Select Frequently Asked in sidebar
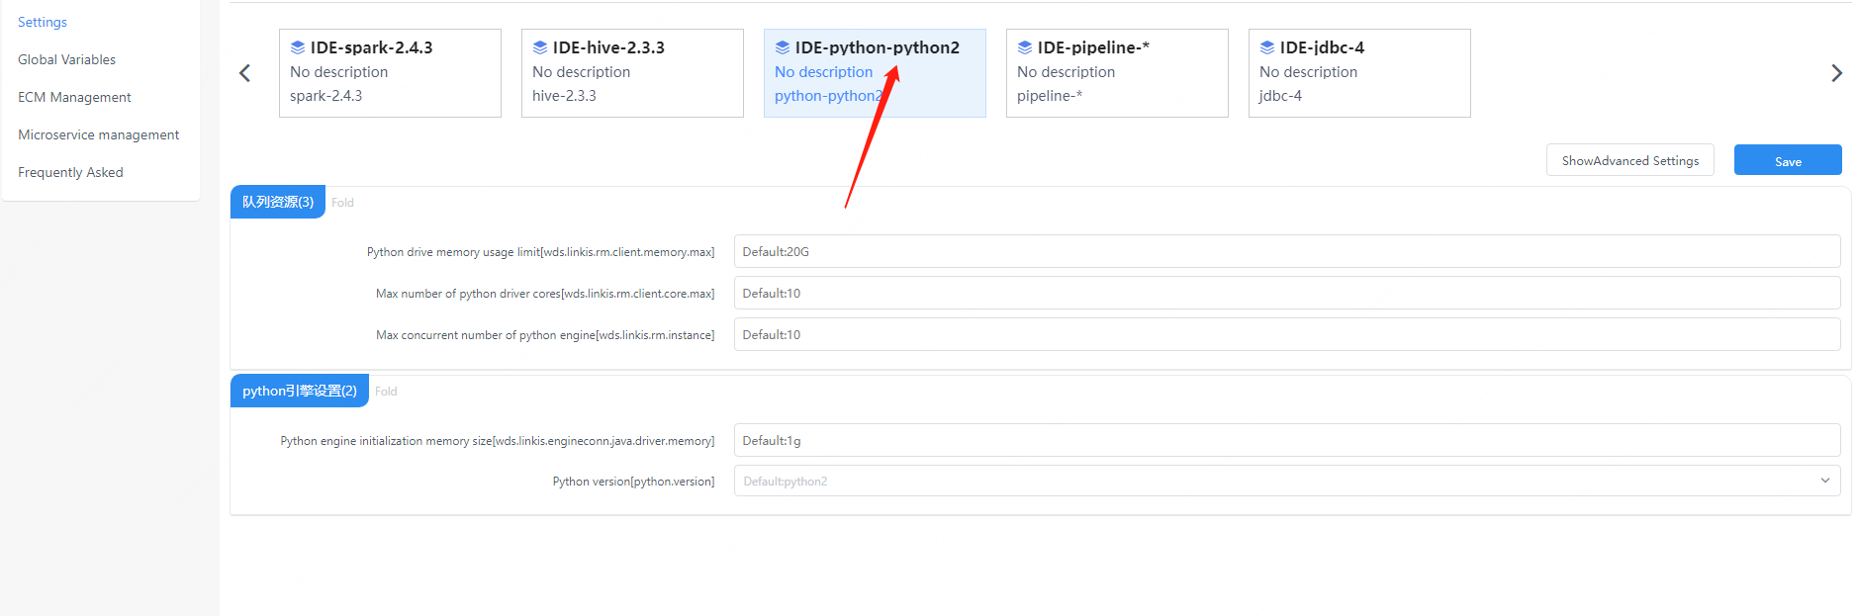 (x=70, y=173)
